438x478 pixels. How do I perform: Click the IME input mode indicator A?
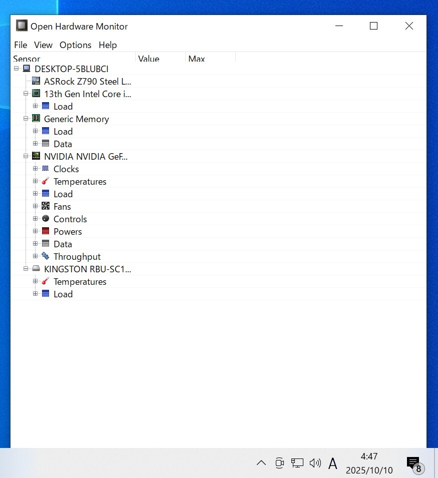[333, 463]
